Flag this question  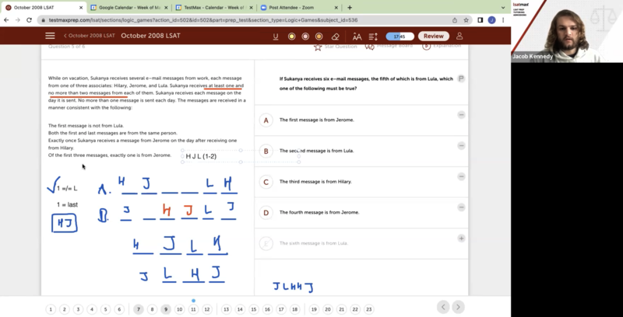coord(462,78)
